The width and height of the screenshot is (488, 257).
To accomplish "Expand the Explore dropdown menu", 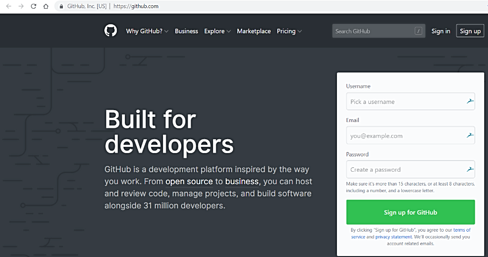I will point(217,31).
